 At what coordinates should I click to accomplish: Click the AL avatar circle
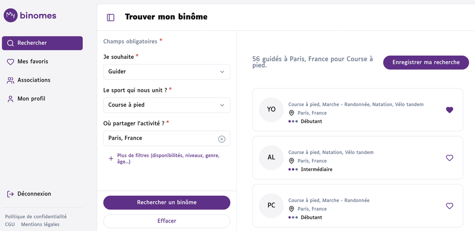tap(271, 157)
